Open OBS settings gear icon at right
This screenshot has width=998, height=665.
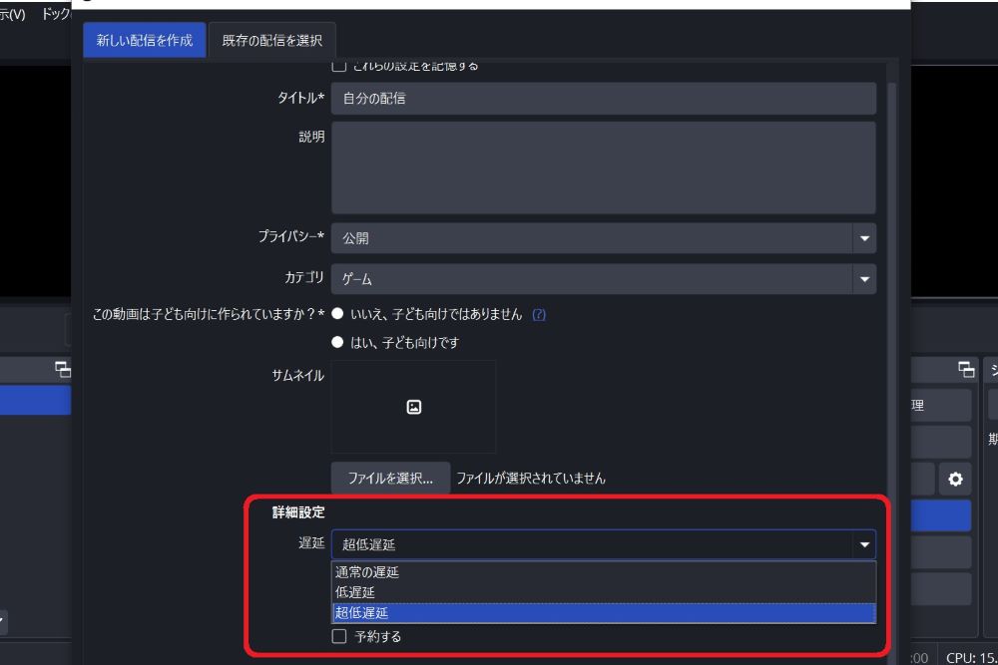955,479
